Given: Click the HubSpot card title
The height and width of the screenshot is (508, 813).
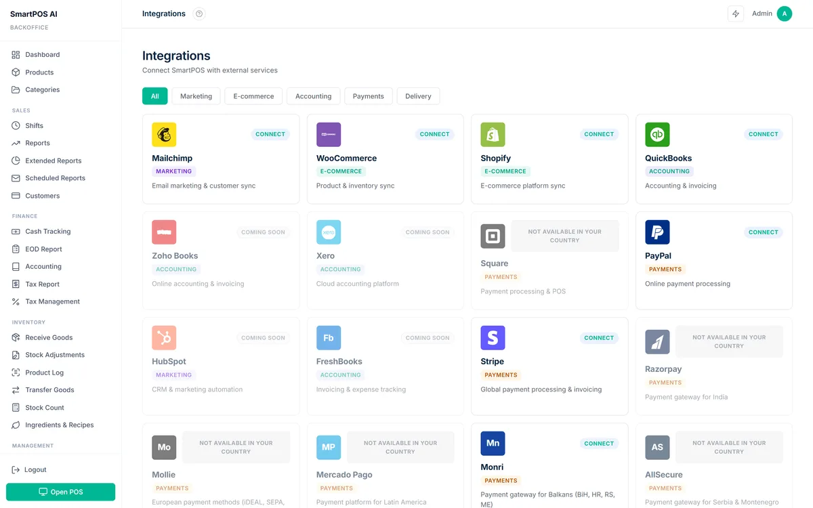Looking at the screenshot, I should tap(169, 362).
